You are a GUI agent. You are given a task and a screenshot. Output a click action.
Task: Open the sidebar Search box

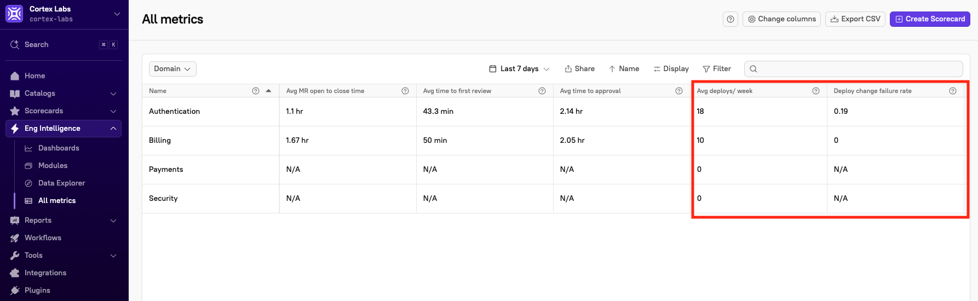click(x=64, y=45)
